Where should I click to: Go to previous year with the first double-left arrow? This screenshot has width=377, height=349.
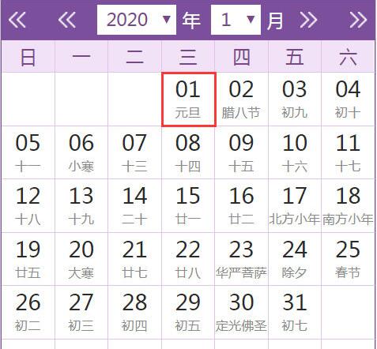click(17, 20)
